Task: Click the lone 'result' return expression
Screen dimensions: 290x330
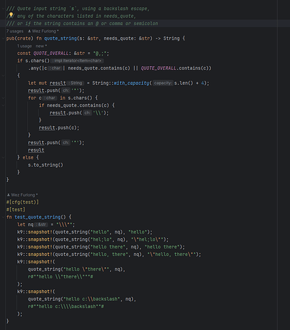Action: click(36, 150)
